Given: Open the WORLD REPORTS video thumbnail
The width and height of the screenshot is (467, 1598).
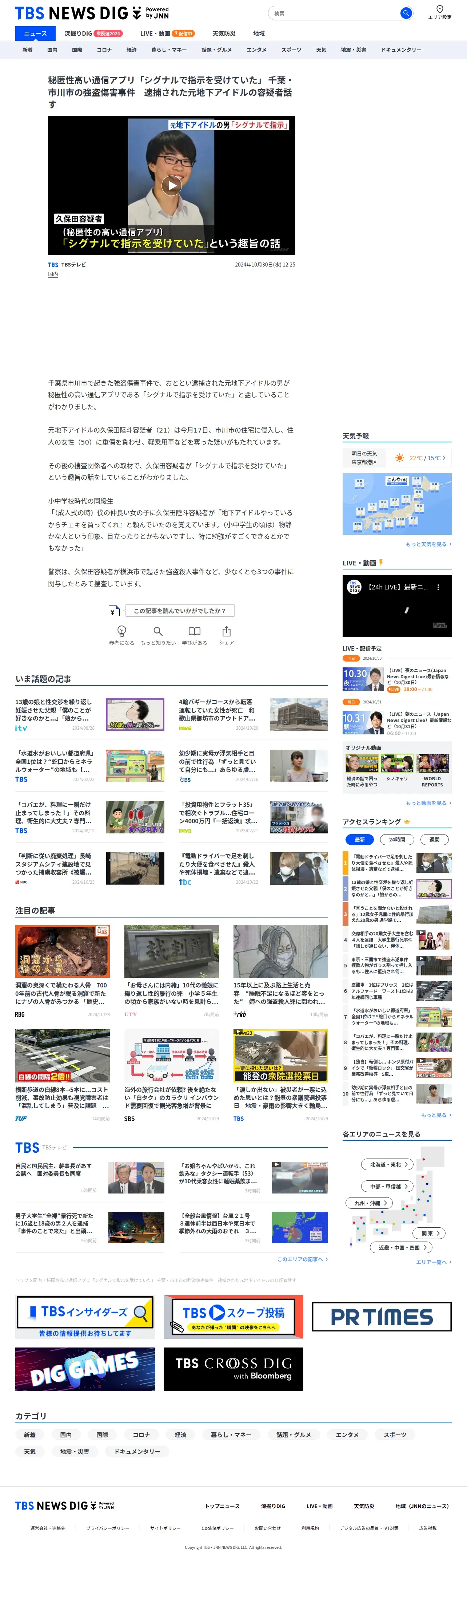Looking at the screenshot, I should pos(433,763).
